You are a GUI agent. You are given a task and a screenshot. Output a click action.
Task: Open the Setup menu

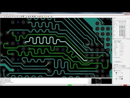[x=10, y=14]
